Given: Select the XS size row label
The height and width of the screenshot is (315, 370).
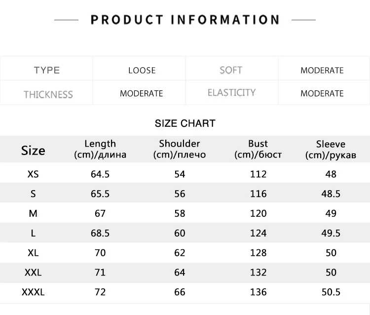Looking at the screenshot, I should pos(33,174).
